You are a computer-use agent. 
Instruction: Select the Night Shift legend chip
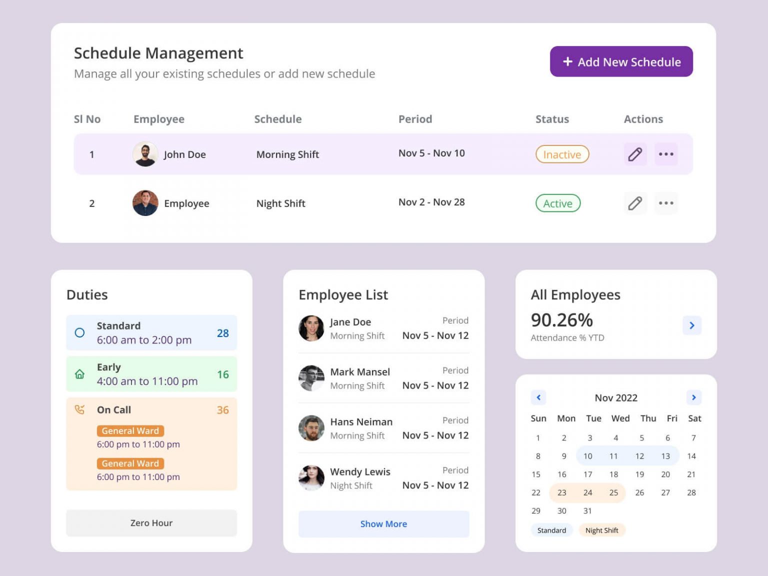(602, 530)
